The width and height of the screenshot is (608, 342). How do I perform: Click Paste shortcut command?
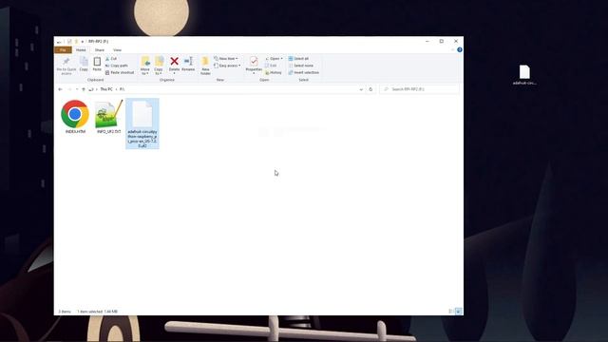point(120,72)
